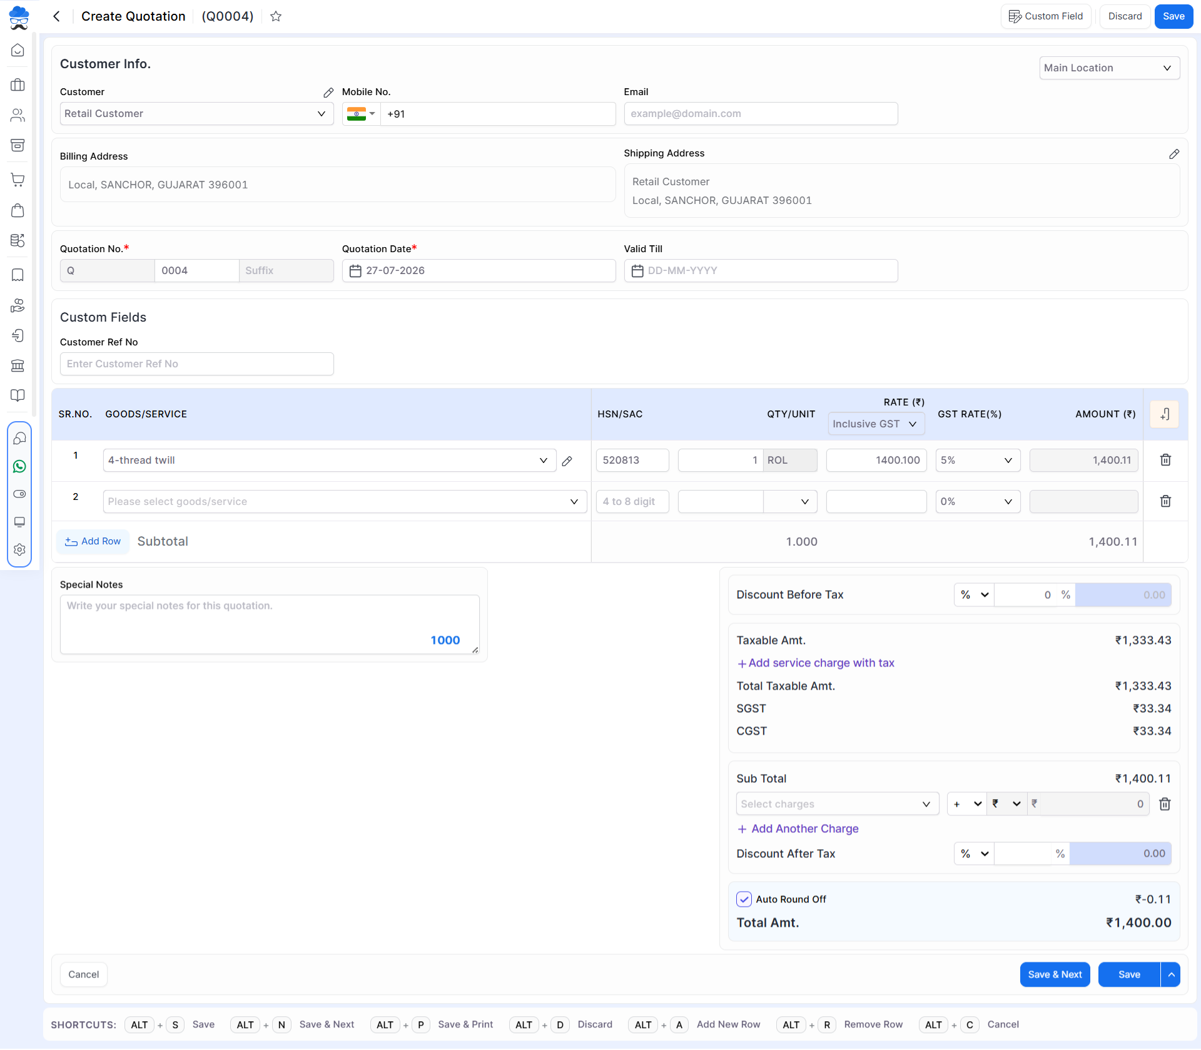Click the Valid Till date field
1201x1050 pixels.
(x=761, y=271)
